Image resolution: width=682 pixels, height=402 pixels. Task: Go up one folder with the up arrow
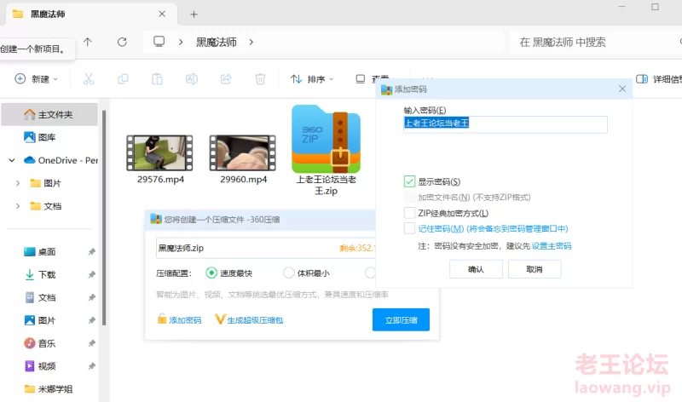click(88, 42)
